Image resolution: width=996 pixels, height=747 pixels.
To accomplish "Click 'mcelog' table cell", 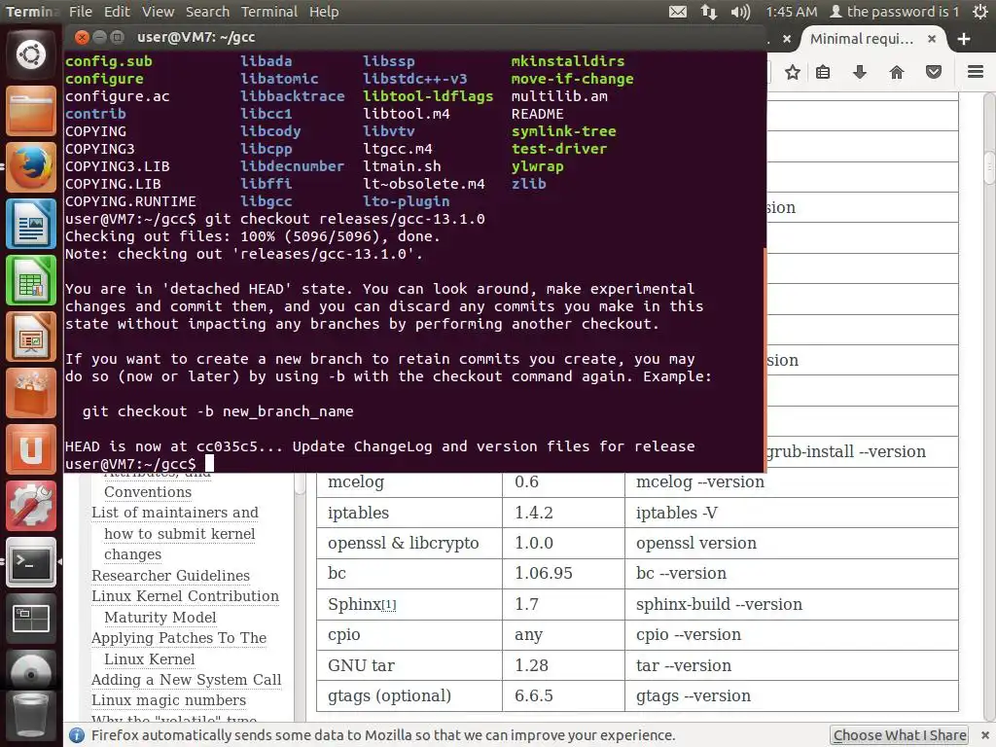I will point(409,482).
